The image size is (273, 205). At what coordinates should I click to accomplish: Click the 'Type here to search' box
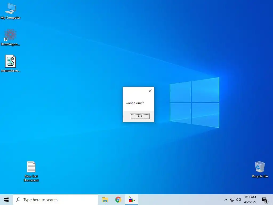click(55, 200)
